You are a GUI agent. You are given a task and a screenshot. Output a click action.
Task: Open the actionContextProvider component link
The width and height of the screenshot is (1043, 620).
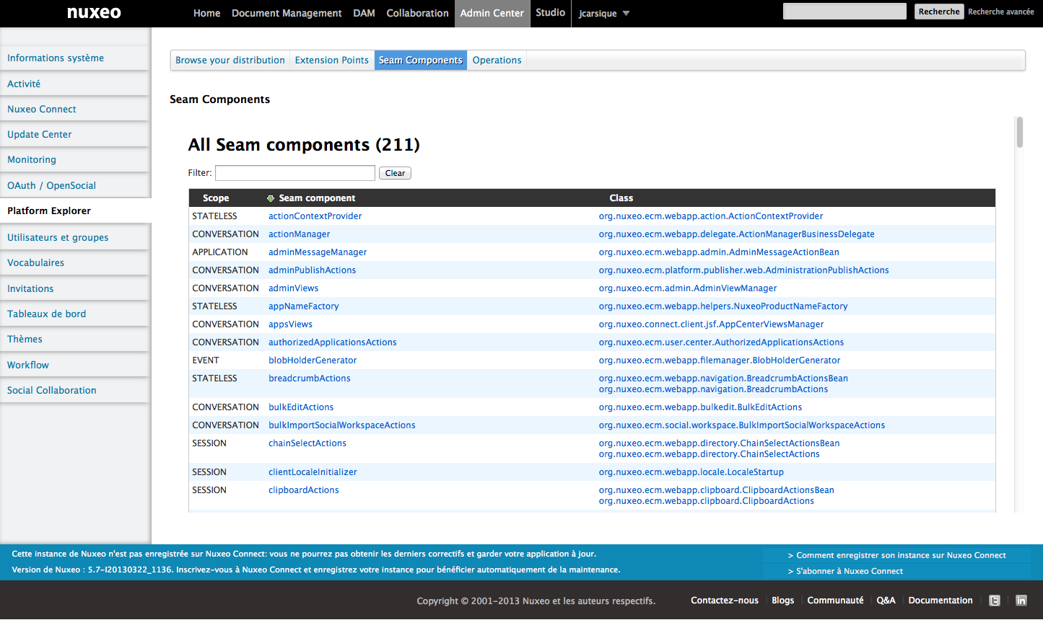click(x=315, y=216)
